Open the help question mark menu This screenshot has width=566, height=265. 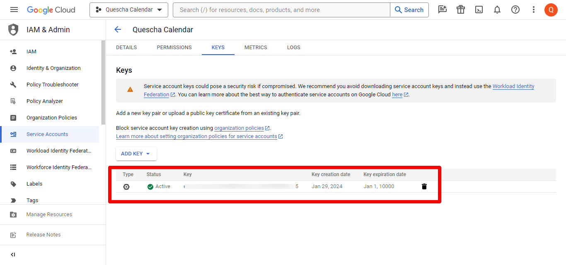coord(515,10)
